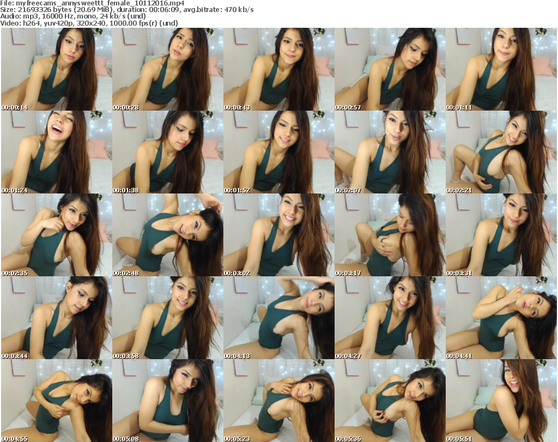This screenshot has width=558, height=442.
Task: Select the frame marked 00:02:48
Action: (x=168, y=235)
